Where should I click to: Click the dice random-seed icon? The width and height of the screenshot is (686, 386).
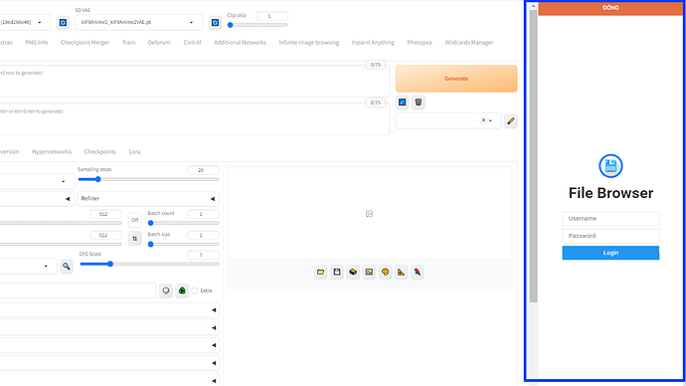166,290
